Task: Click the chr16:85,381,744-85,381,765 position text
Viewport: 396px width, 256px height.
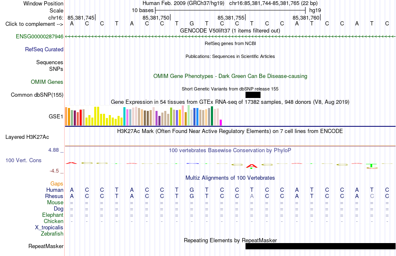Action: (x=273, y=3)
